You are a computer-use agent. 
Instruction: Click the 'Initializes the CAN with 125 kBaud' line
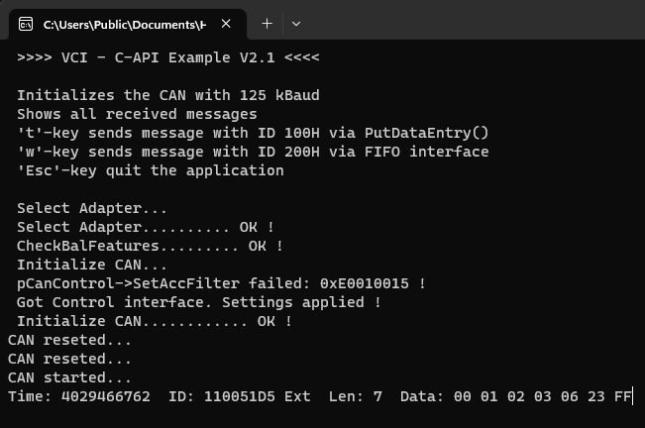click(x=167, y=95)
